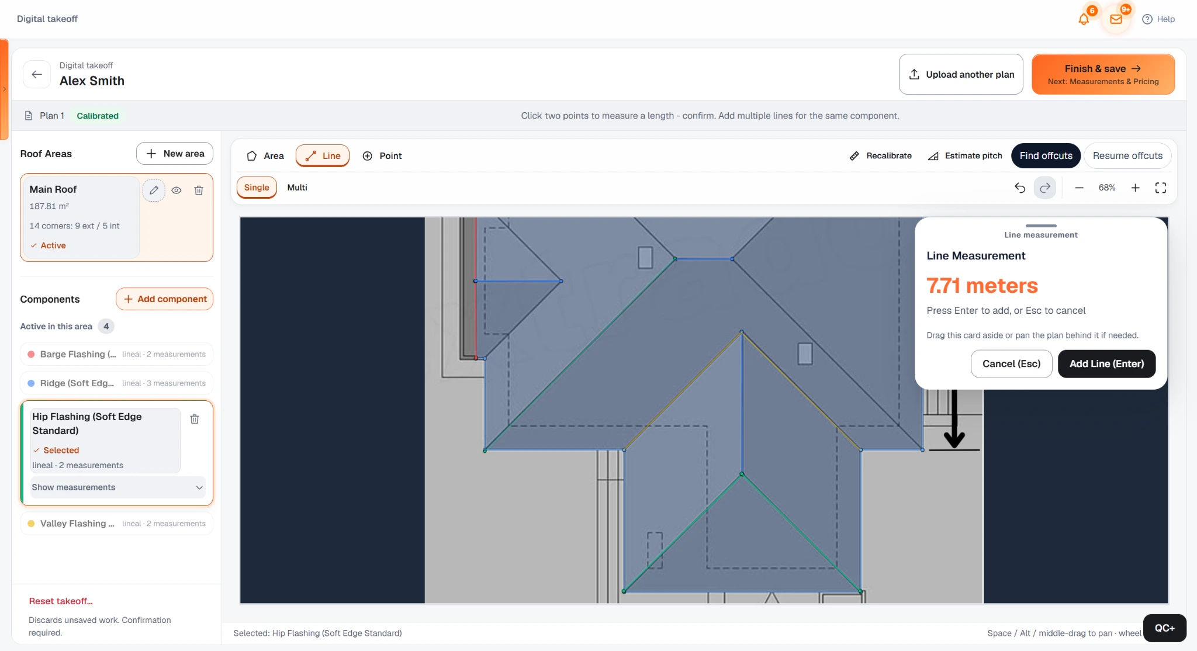This screenshot has width=1197, height=651.
Task: Click the yellow Valley Flashing color dot
Action: [x=31, y=524]
